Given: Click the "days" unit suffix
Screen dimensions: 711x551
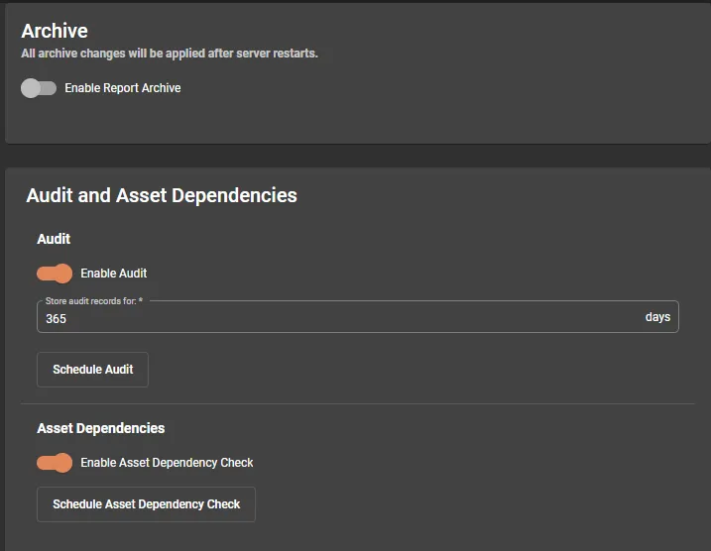Looking at the screenshot, I should point(657,317).
